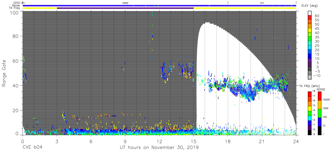The image size is (333, 153).
Task: Click the '45' label on ELEV colorbar
Action: pos(317,29)
